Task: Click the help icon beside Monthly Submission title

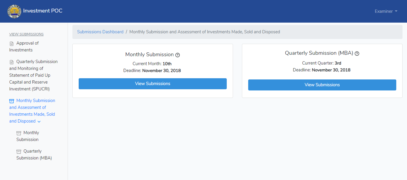Action: 178,55
